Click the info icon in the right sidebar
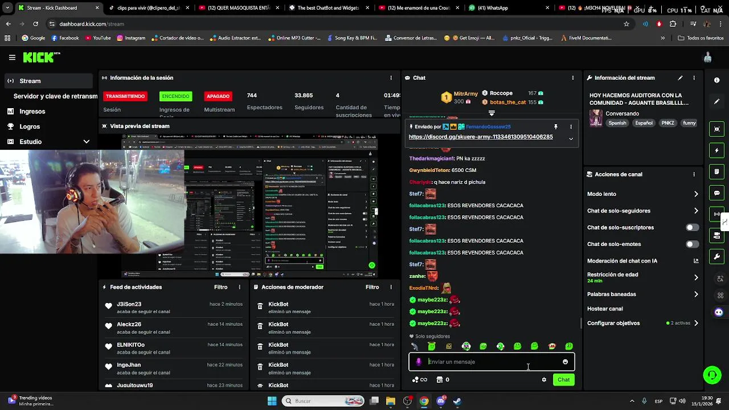The height and width of the screenshot is (410, 729). click(717, 80)
